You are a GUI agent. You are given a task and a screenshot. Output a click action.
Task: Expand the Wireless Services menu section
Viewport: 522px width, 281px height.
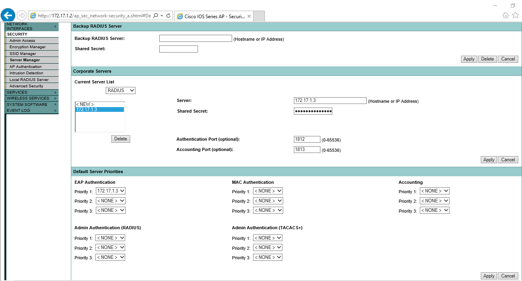tap(55, 98)
